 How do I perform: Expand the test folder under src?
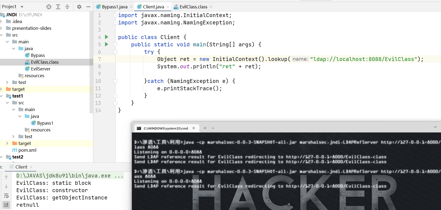click(7, 82)
